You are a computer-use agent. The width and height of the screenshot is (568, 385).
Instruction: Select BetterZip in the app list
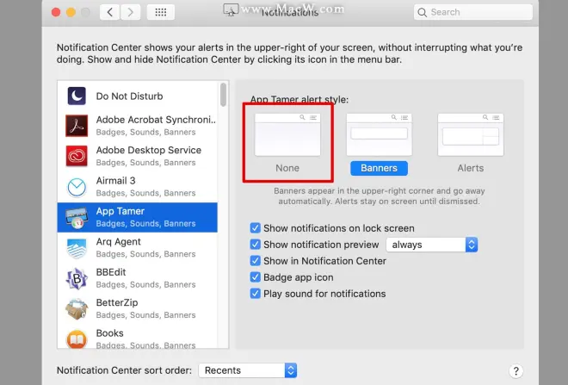point(138,308)
